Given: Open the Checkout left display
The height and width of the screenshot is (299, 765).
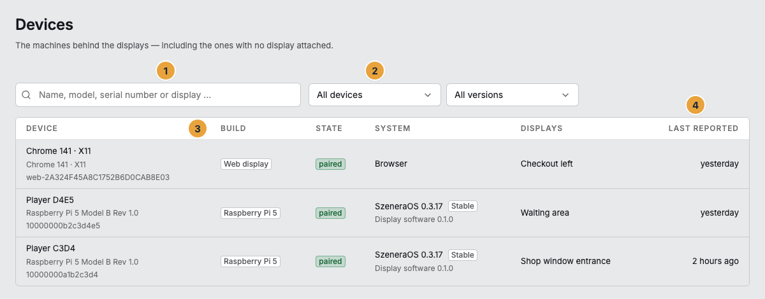Looking at the screenshot, I should (547, 164).
